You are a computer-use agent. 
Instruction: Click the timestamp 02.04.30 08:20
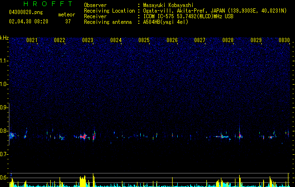(x=29, y=22)
